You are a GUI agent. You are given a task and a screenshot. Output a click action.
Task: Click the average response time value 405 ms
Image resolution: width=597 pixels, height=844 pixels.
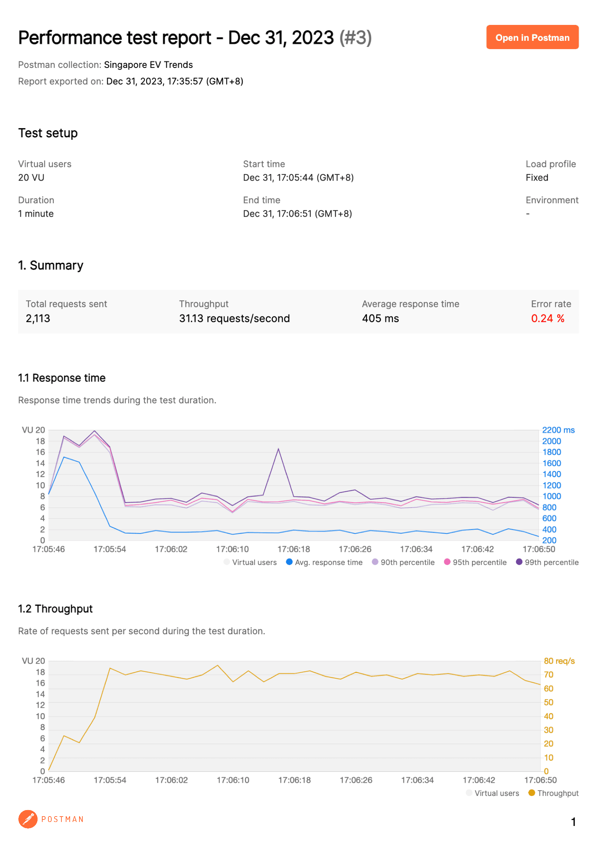tap(380, 318)
